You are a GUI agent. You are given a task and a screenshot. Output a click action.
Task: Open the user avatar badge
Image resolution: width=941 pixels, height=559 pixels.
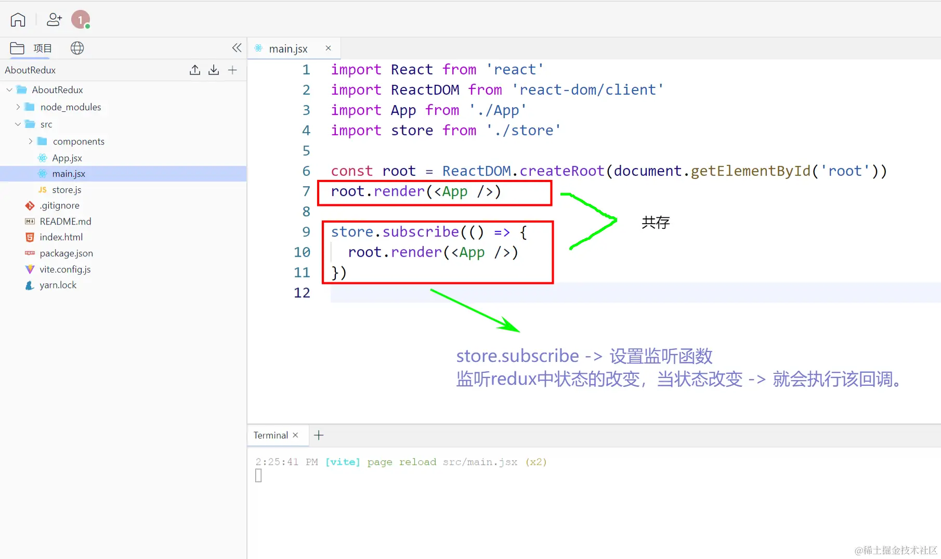pyautogui.click(x=81, y=20)
